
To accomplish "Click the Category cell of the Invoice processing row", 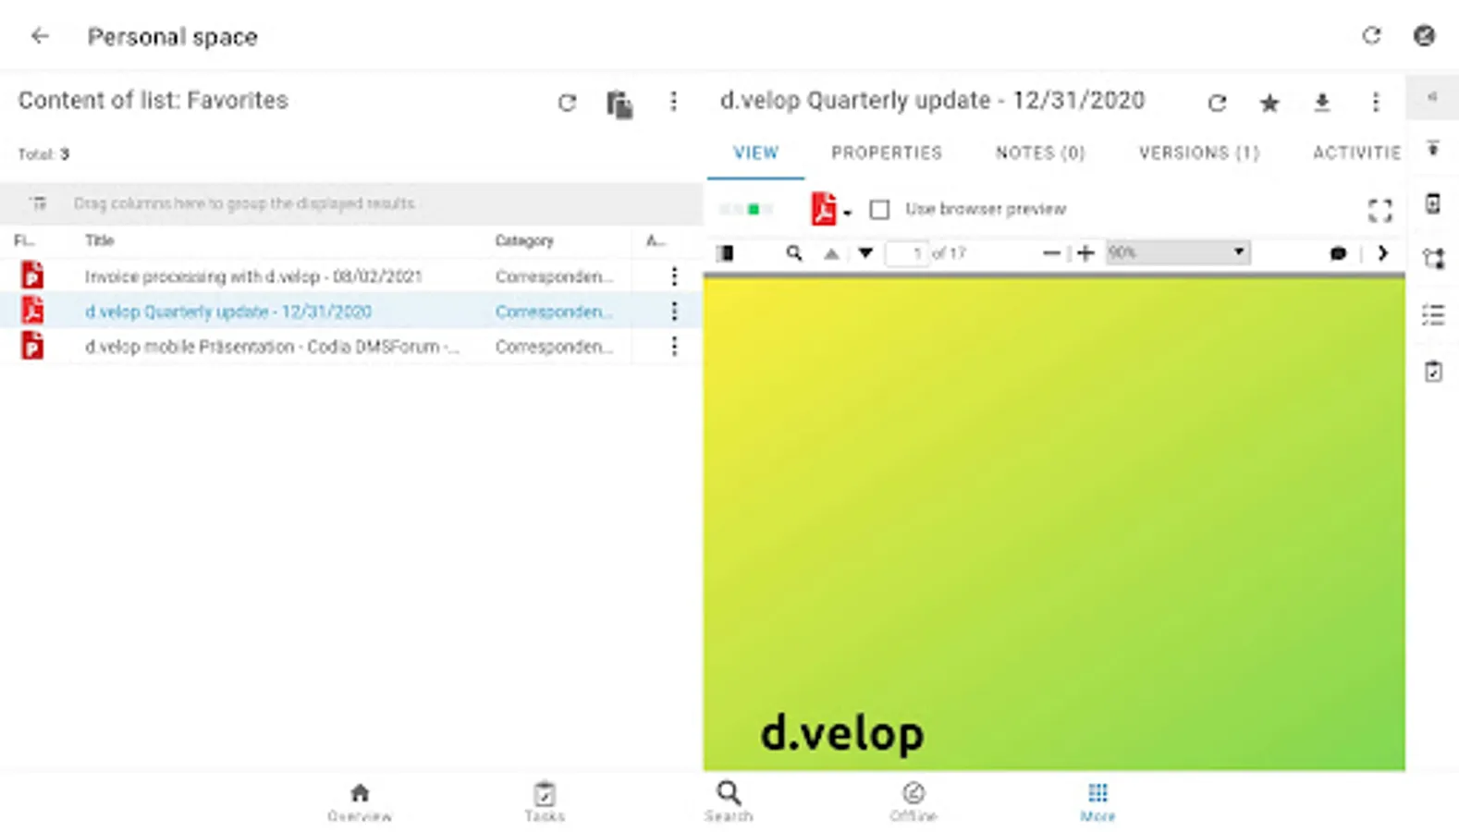I will coord(554,276).
